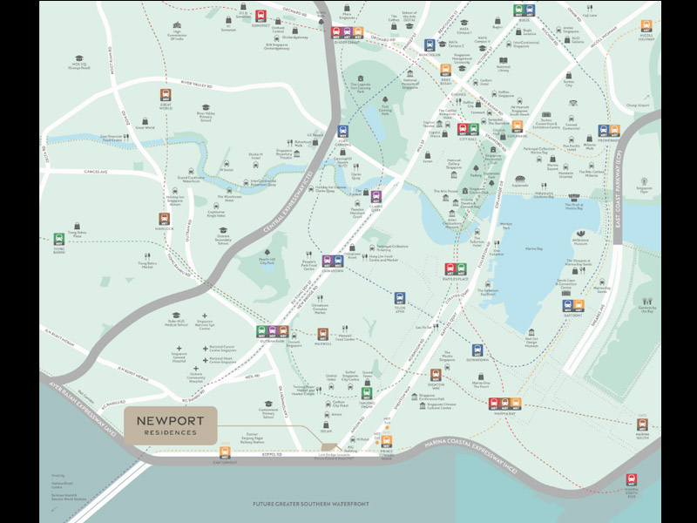Select the Tiong Bahru MRT icon
Viewport: 697px width, 523px height.
pyautogui.click(x=58, y=237)
